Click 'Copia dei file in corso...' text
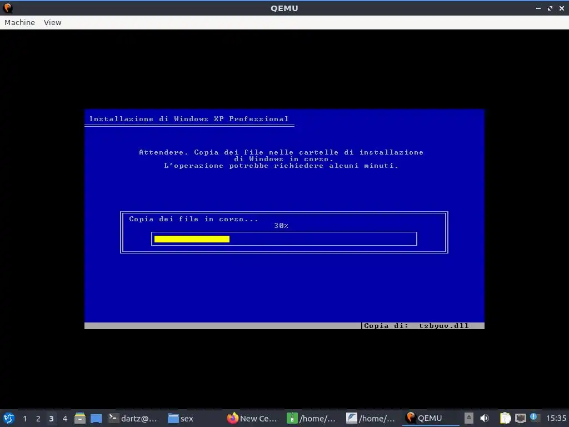This screenshot has width=569, height=427. [194, 219]
